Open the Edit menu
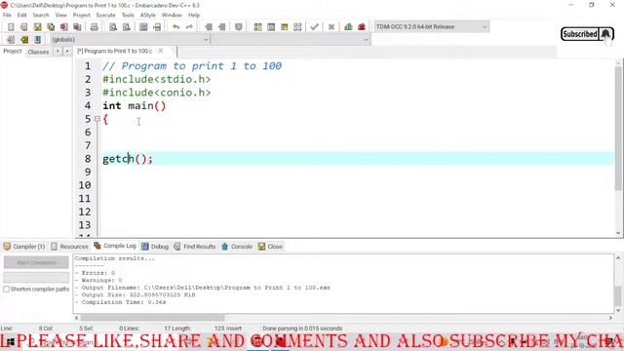 (x=21, y=15)
